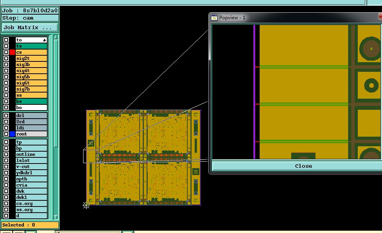Toggle checkbox for layer sig4t
This screenshot has height=233, width=382.
point(6,71)
